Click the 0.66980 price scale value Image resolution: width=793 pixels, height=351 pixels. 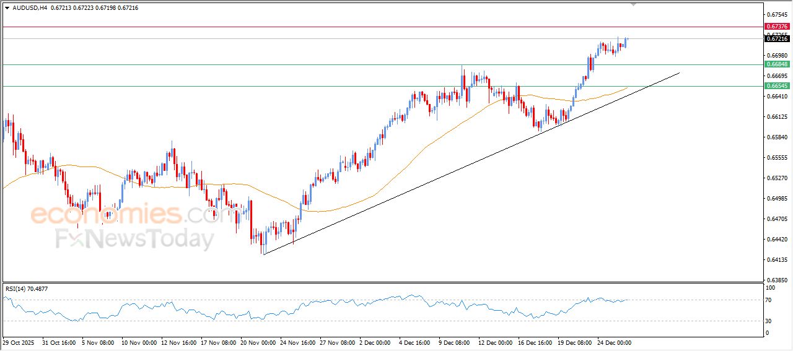[777, 55]
